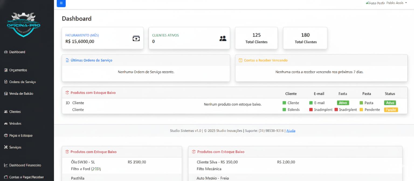The width and height of the screenshot is (414, 181).
Task: Click the R$ 3500,00 price
Action: [x=137, y=162]
